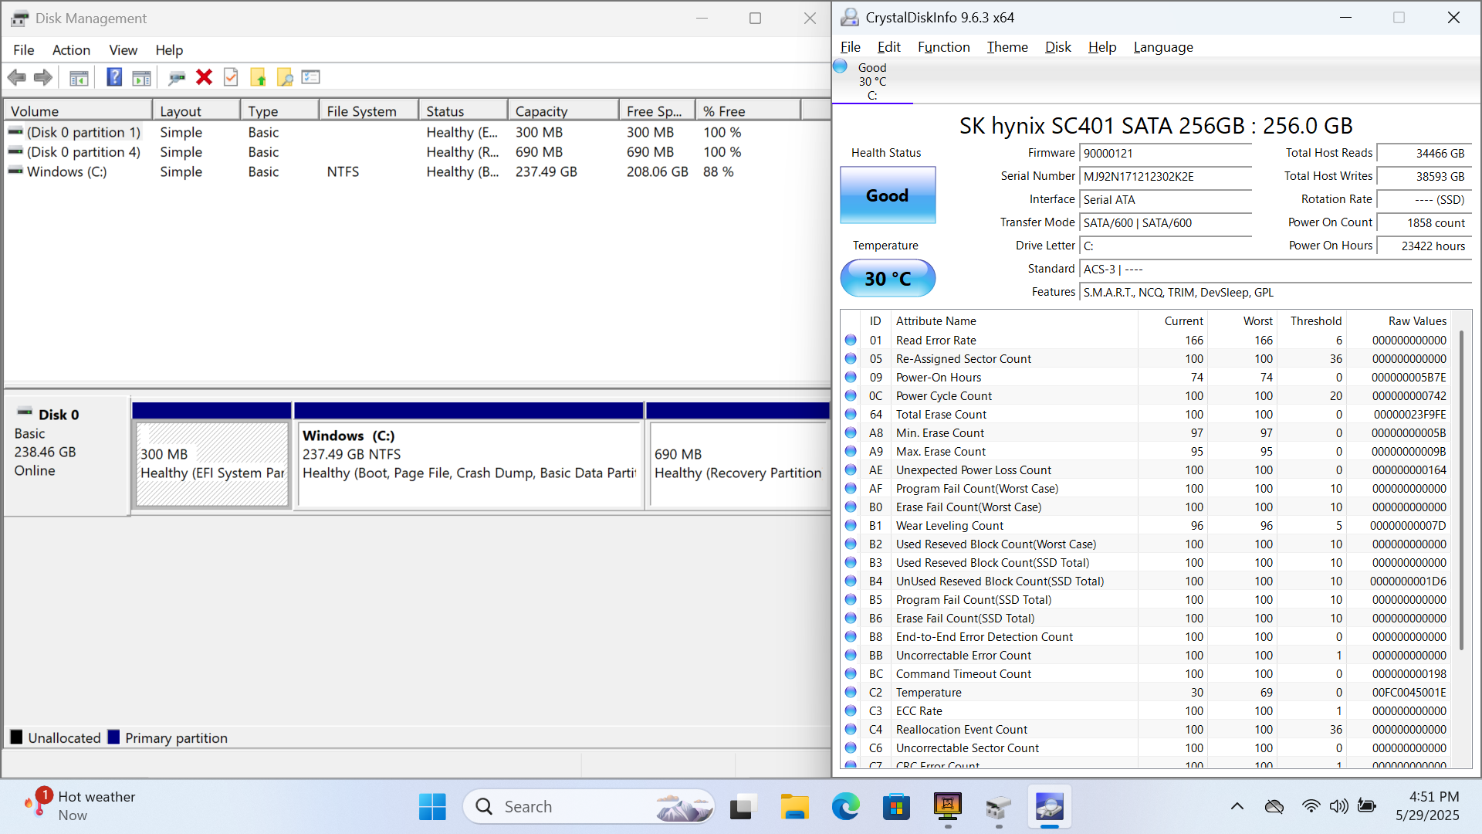Open Disk Management View menu
This screenshot has width=1482, height=834.
pyautogui.click(x=123, y=49)
